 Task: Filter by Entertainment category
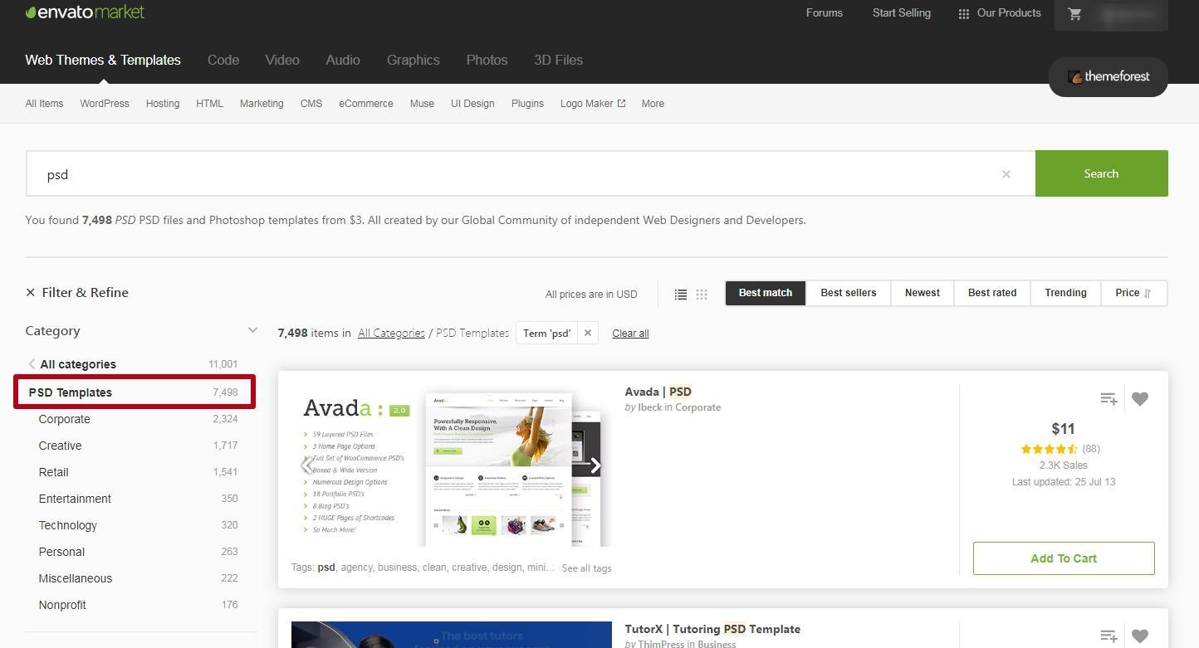click(x=75, y=499)
